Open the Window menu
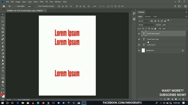This screenshot has height=105, width=188. click(x=58, y=2)
